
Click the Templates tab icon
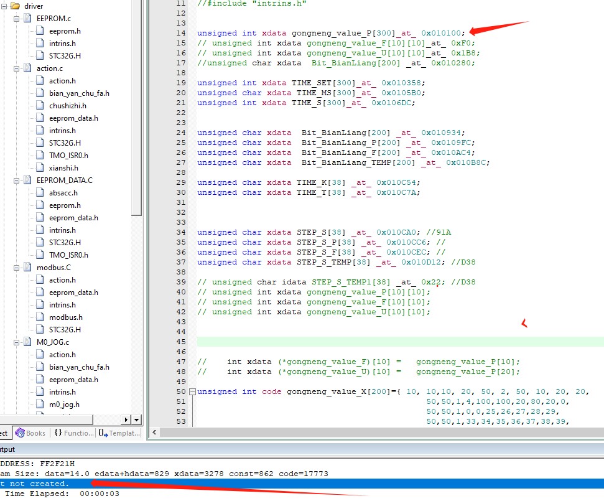103,433
